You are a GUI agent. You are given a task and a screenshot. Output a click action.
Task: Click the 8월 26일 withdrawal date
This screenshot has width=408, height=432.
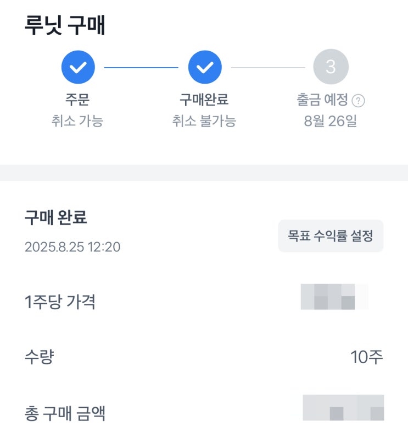[331, 121]
